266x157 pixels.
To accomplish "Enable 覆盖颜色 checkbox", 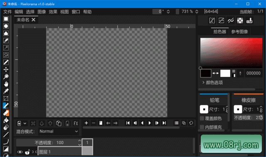I will tap(202, 118).
